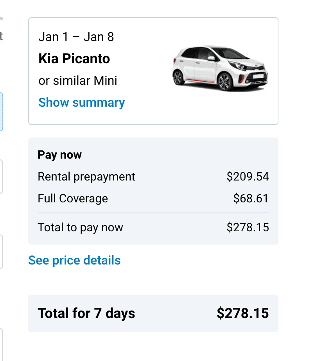Click the left-edge box beside See price details

(1, 252)
